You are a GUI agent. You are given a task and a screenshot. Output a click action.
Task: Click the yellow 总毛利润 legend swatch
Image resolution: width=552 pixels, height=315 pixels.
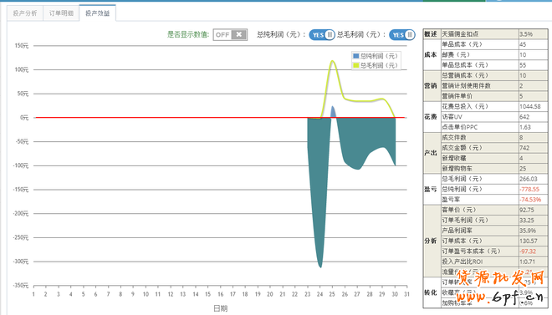(356, 65)
